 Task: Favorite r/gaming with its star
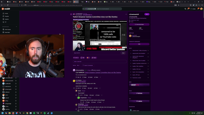[16, 109]
